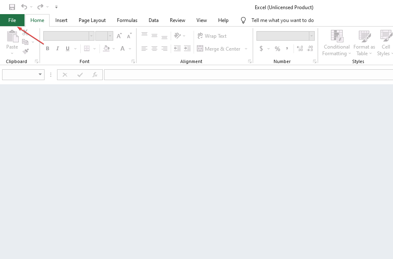The image size is (393, 259).
Task: Open the File menu
Action: [x=12, y=20]
